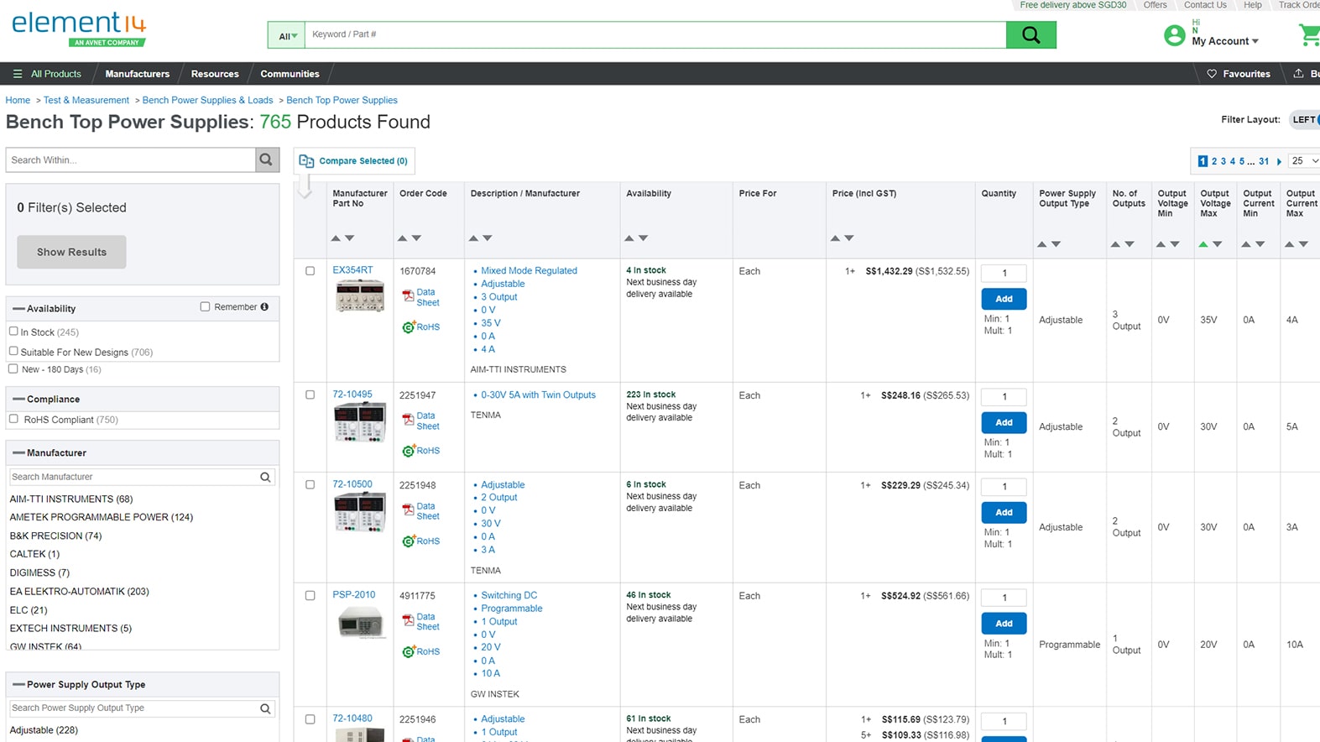Screen dimensions: 1320x742
Task: Filter by B&K PRECISION manufacturer
Action: tap(55, 536)
